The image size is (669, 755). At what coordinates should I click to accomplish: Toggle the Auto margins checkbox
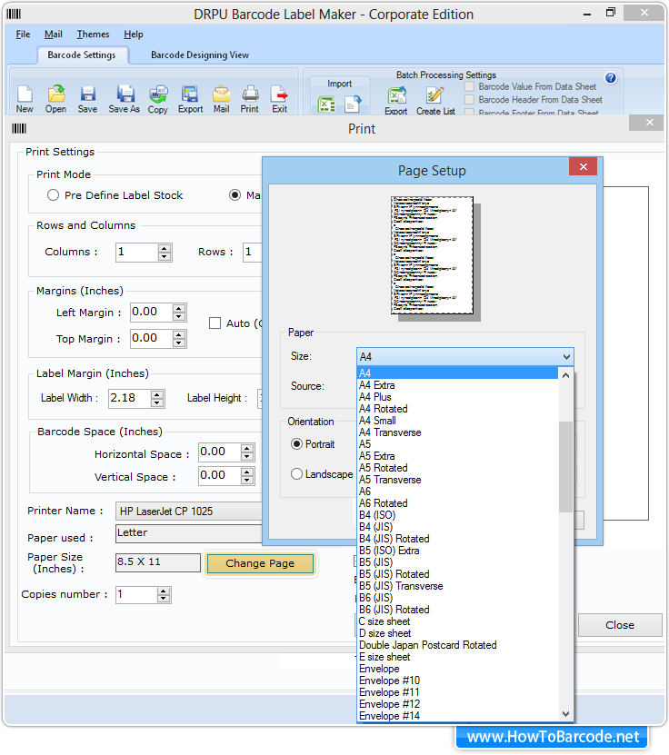pyautogui.click(x=215, y=323)
